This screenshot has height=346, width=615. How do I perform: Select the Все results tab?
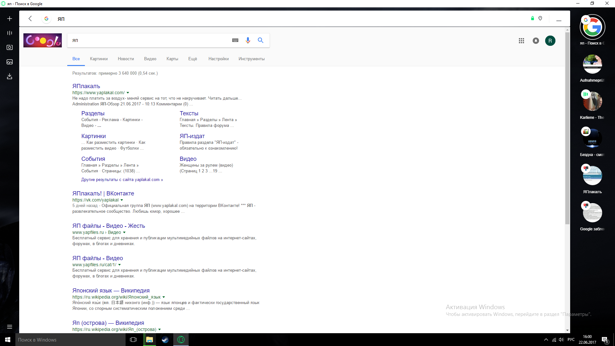pos(76,59)
